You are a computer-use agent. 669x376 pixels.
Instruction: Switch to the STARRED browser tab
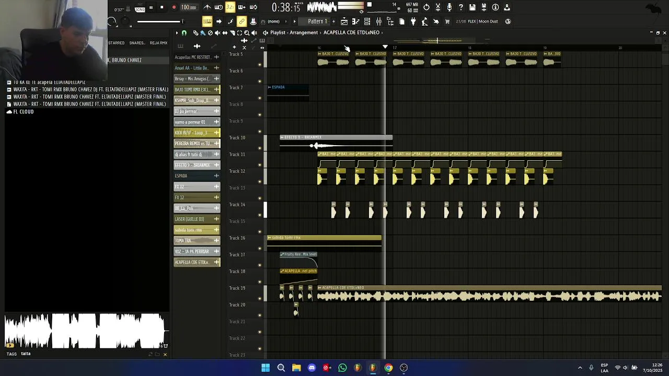point(116,43)
